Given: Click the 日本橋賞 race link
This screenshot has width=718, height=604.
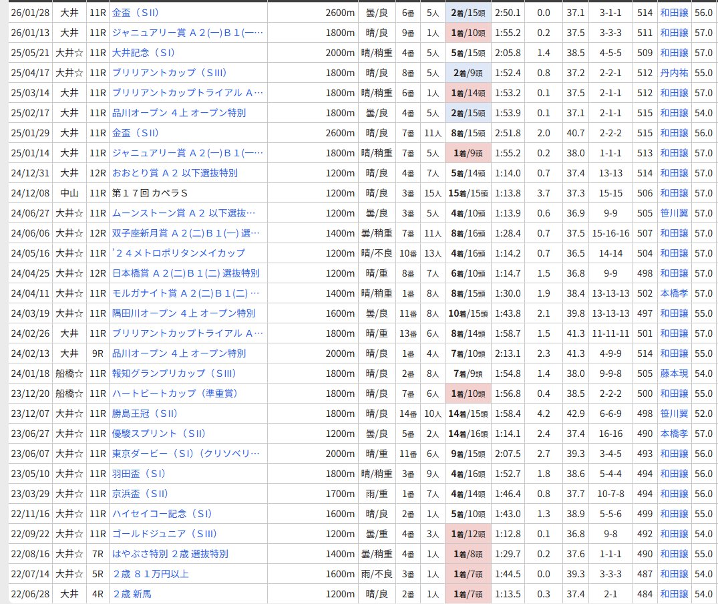Looking at the screenshot, I should tap(186, 273).
